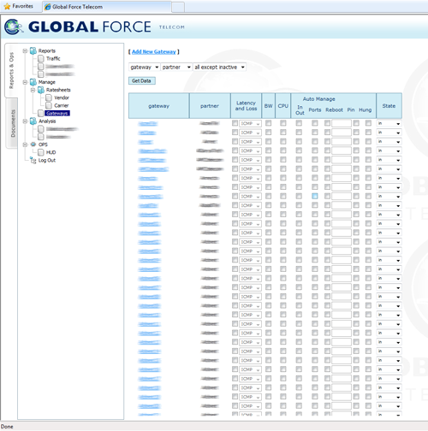Click the Favorites label in the browser bar
Image resolution: width=428 pixels, height=431 pixels.
[x=22, y=6]
